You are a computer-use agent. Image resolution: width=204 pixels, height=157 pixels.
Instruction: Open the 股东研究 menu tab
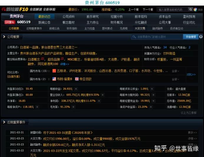click(x=93, y=16)
